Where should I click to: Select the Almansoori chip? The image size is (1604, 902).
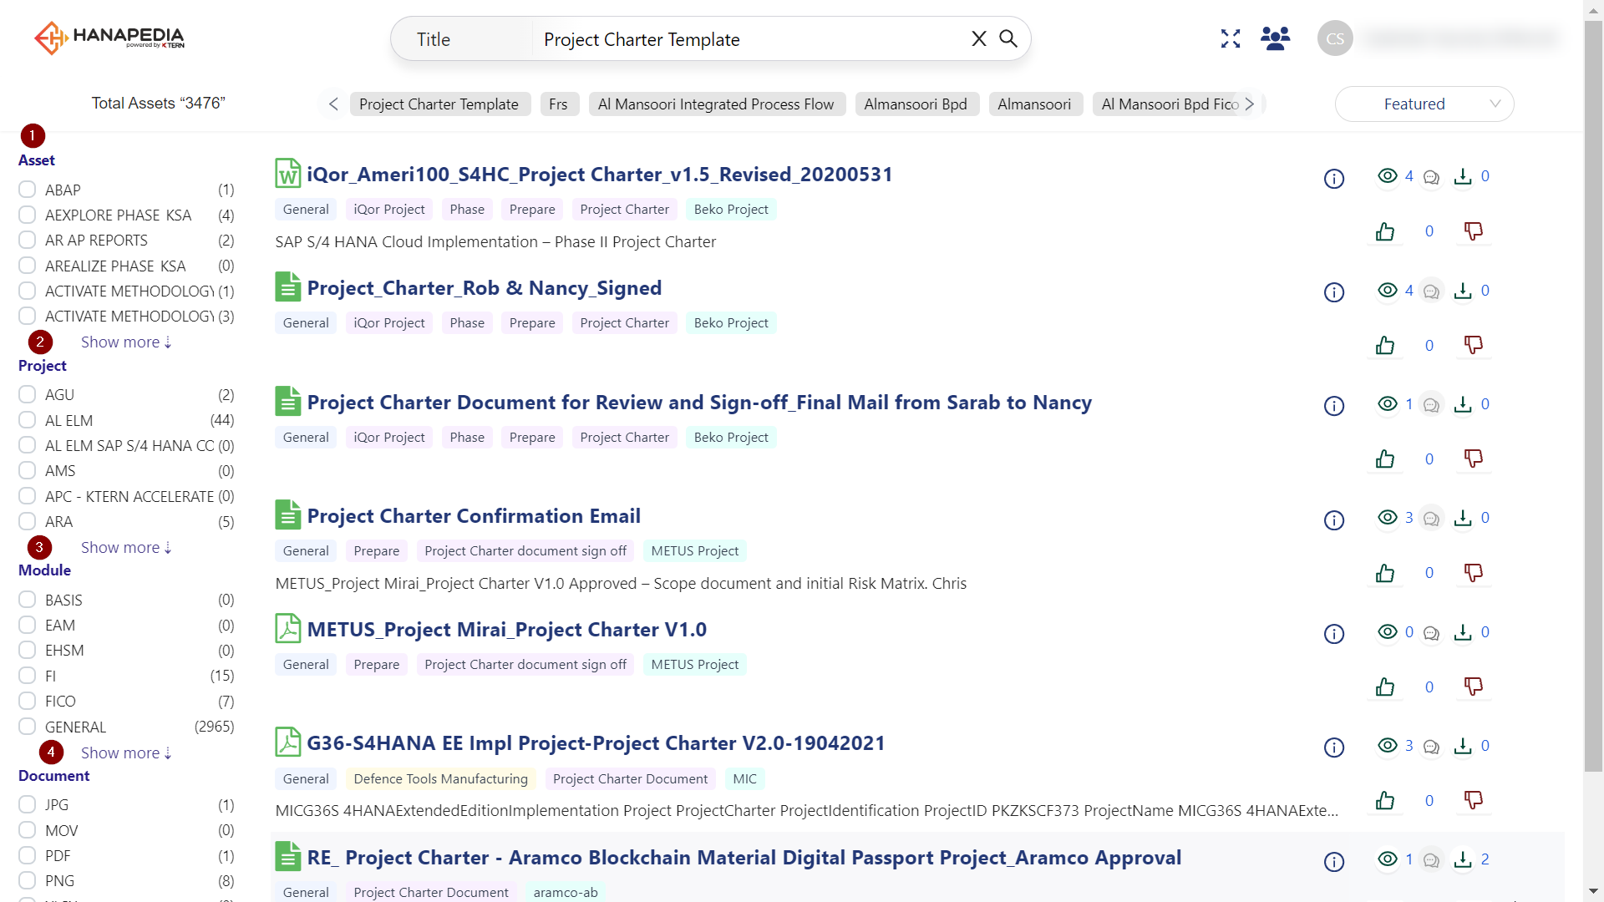[x=1034, y=104]
